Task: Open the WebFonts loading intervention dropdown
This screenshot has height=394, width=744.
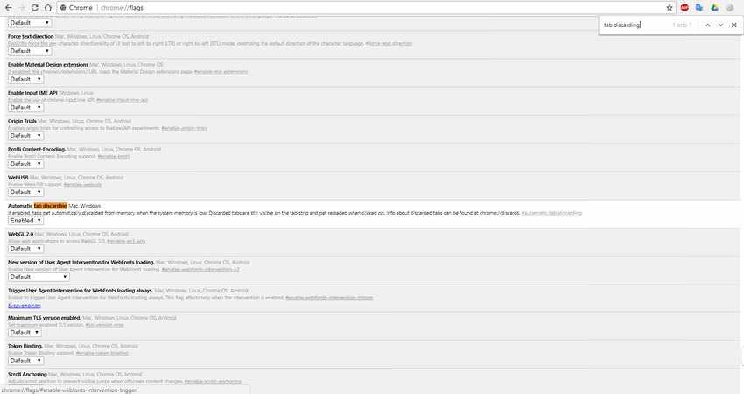Action: coord(39,277)
